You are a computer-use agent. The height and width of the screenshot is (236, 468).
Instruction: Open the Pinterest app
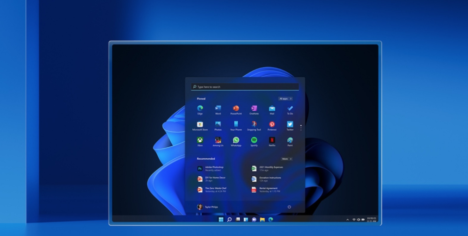click(x=272, y=126)
